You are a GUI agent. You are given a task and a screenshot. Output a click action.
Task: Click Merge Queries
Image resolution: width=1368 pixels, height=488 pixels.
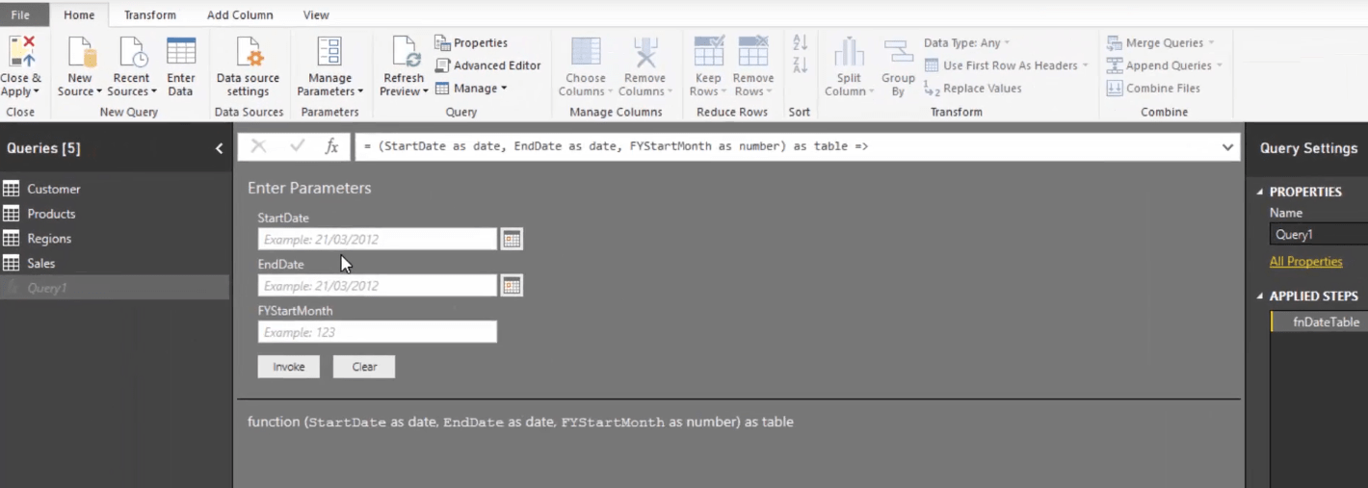[1154, 42]
